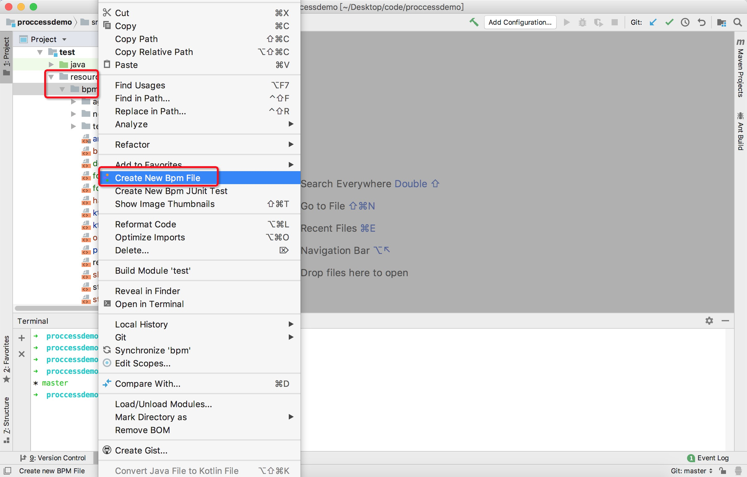Hide the Terminal panel minimize icon

[x=725, y=321]
